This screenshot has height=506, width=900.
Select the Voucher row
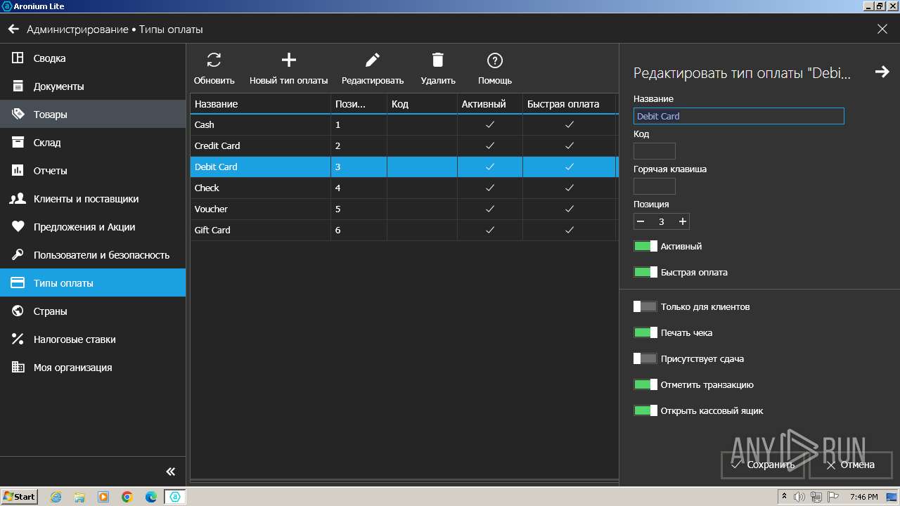[x=404, y=209]
